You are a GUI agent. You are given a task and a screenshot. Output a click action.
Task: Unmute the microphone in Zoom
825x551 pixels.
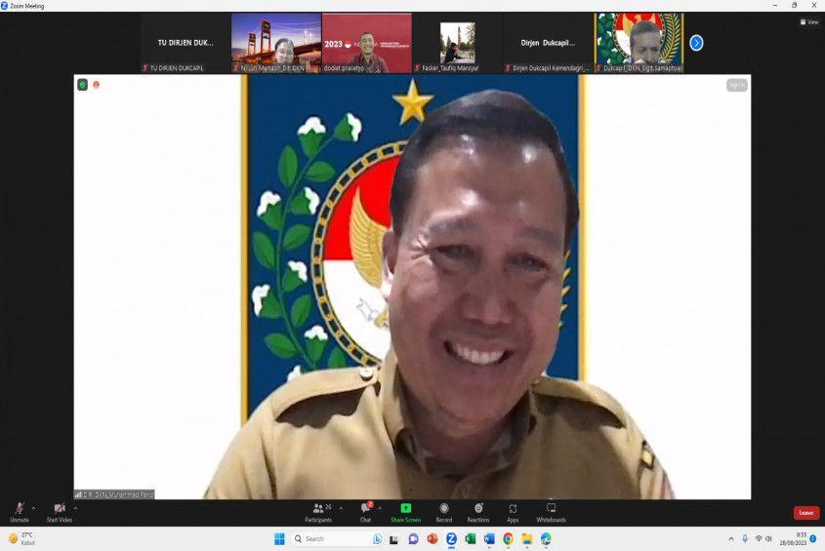(x=20, y=512)
